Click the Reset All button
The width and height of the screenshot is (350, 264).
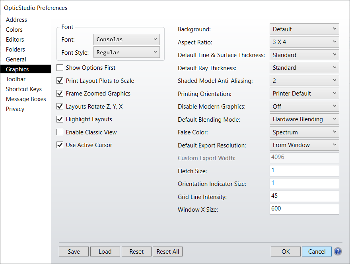click(x=168, y=252)
